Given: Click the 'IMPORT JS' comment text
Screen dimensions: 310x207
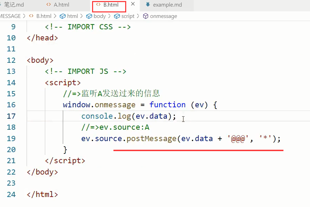Looking at the screenshot, I should pyautogui.click(x=88, y=71).
